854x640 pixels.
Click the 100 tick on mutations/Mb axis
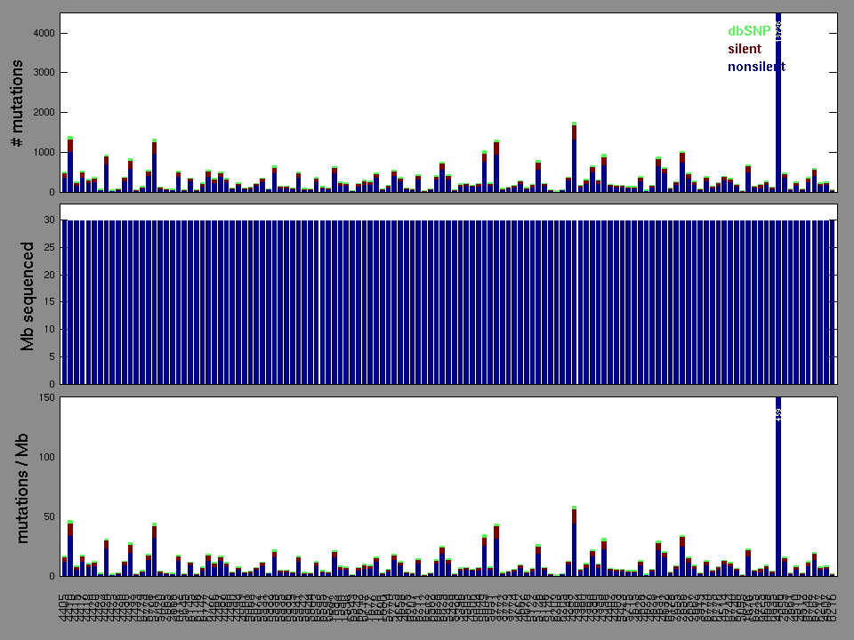pyautogui.click(x=45, y=457)
